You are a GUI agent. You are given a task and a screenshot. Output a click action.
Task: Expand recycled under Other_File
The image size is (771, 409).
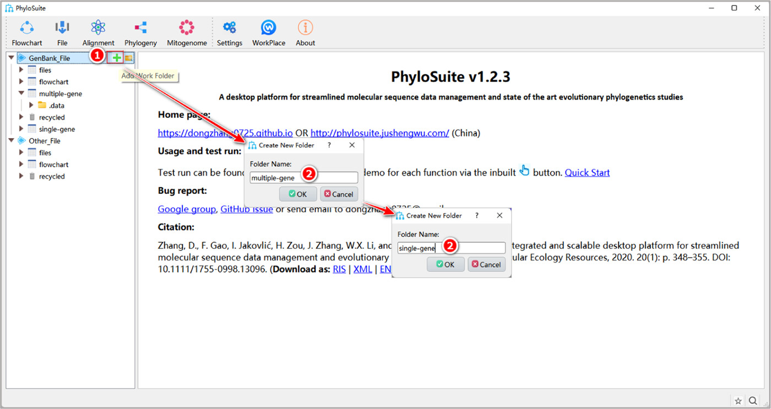[x=21, y=176]
